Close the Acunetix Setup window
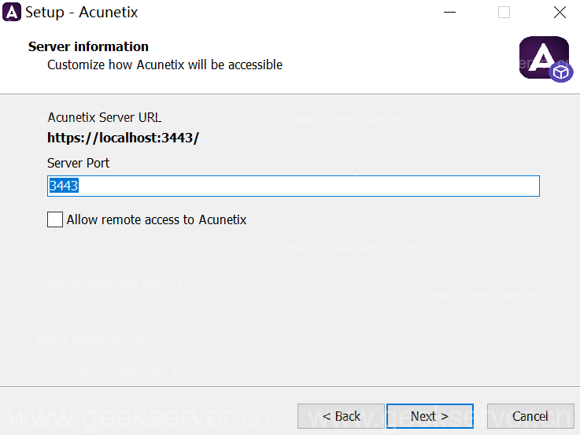 [560, 13]
